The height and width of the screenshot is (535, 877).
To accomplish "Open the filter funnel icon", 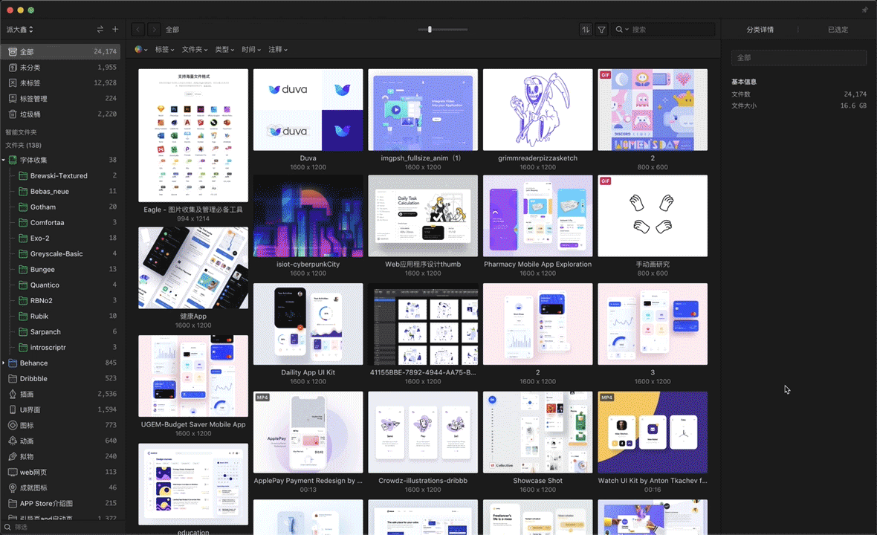I will [601, 29].
